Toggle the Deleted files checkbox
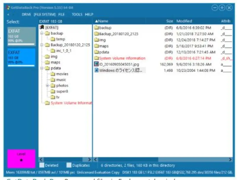The image size is (237, 180). click(42, 165)
